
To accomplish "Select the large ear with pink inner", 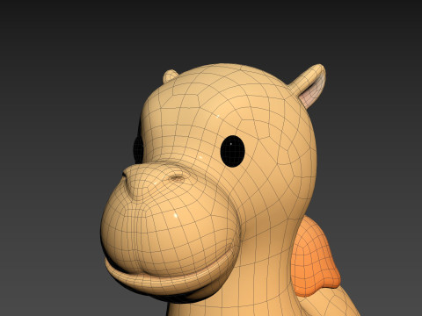I will tap(309, 86).
